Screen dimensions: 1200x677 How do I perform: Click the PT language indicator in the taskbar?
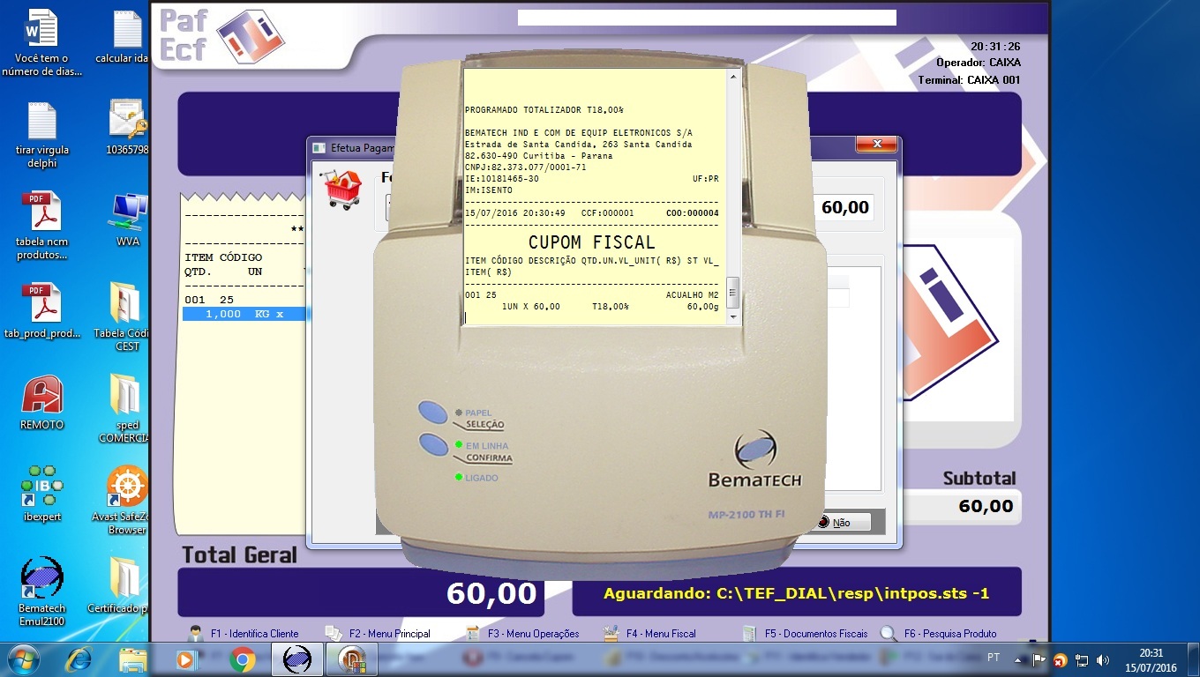(994, 658)
